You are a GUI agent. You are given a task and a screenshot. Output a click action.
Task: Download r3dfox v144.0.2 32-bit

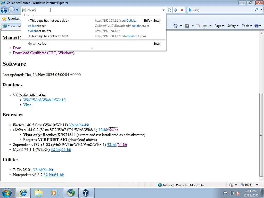(x=103, y=130)
